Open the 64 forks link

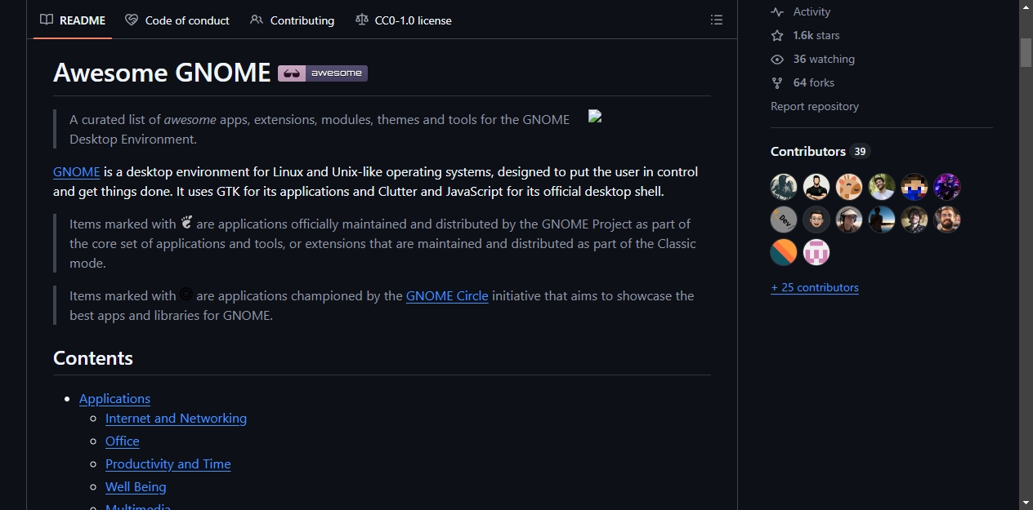(803, 82)
